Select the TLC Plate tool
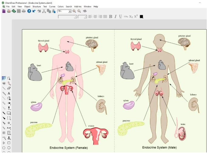This screenshot has height=153, width=207. click(9, 133)
